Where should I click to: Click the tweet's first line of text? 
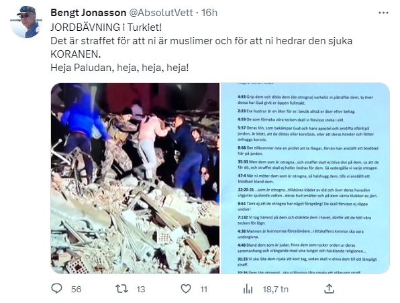(106, 27)
